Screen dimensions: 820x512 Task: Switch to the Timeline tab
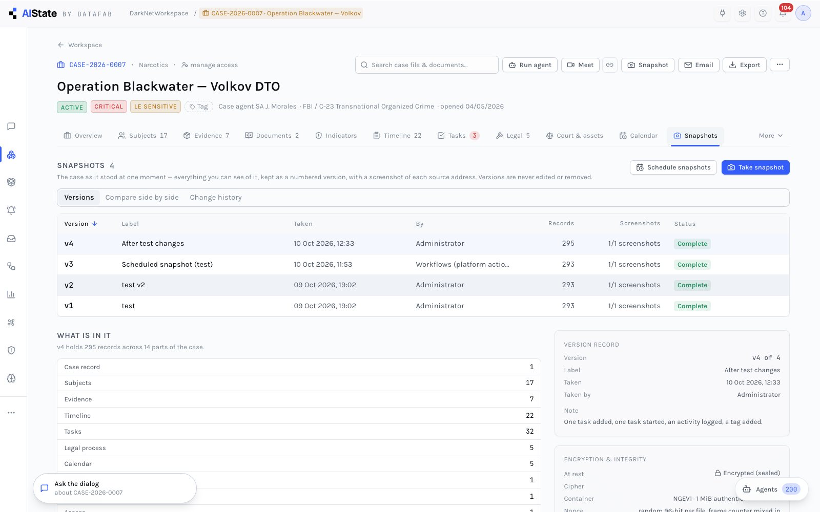pyautogui.click(x=397, y=136)
